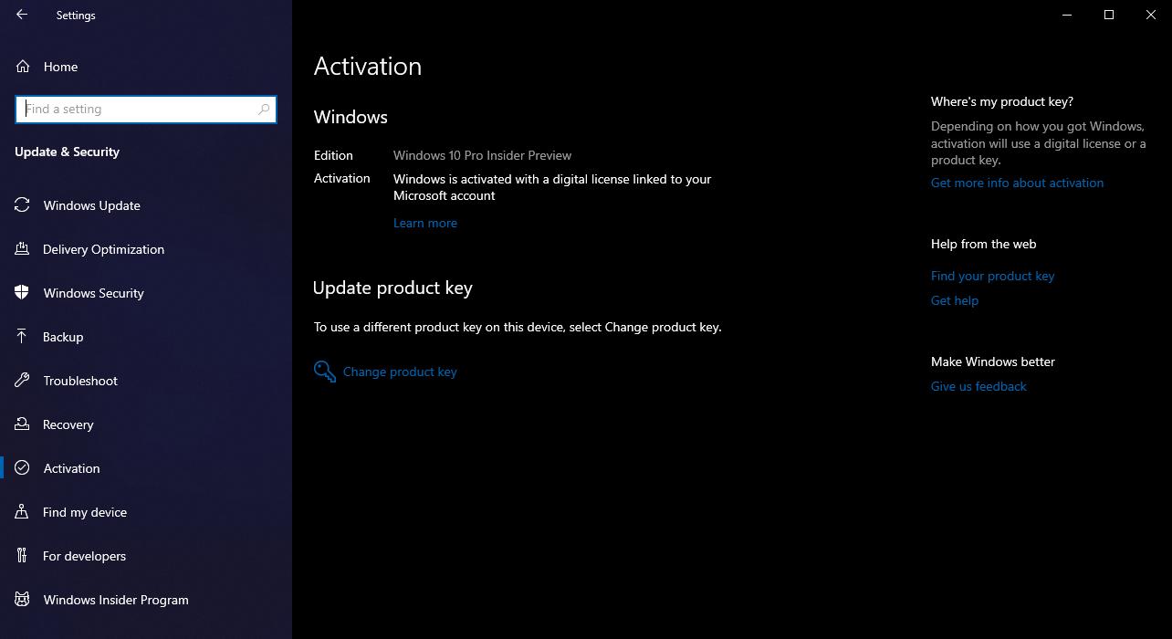
Task: Click the Find my device person icon
Action: [x=23, y=512]
